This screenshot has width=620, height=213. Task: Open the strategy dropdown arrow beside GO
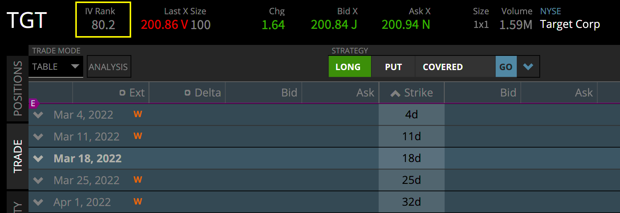528,67
